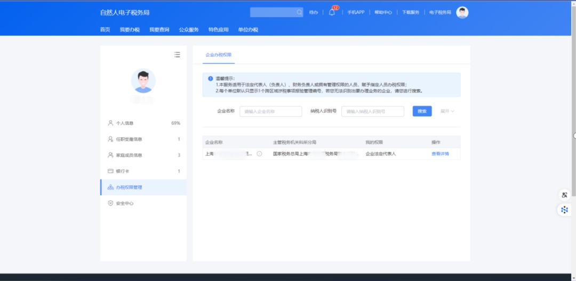Select the 企业办税权限 tab
576x281 pixels.
(x=218, y=55)
